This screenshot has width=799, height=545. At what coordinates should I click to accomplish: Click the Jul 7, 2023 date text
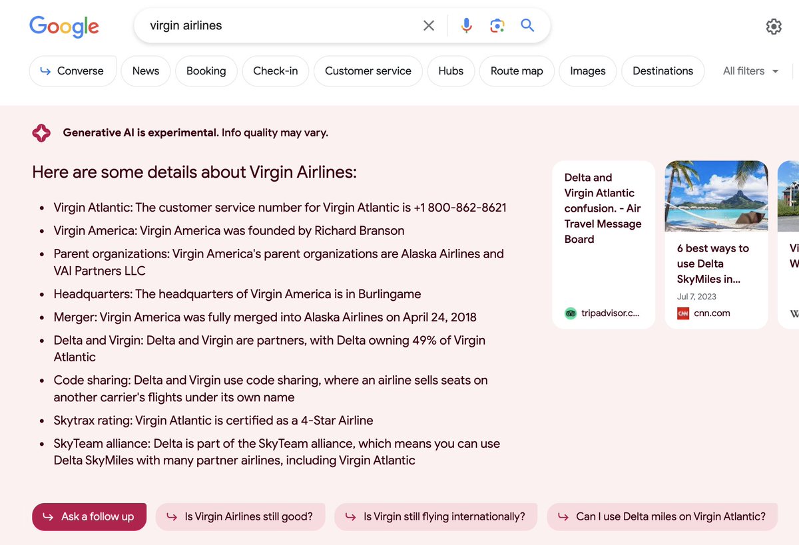tap(696, 297)
